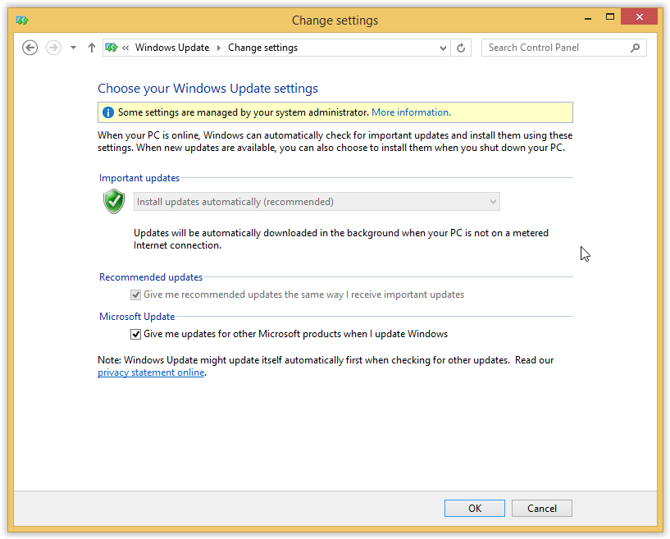Click the Choose your Windows Update settings heading
Image resolution: width=670 pixels, height=539 pixels.
tap(207, 88)
